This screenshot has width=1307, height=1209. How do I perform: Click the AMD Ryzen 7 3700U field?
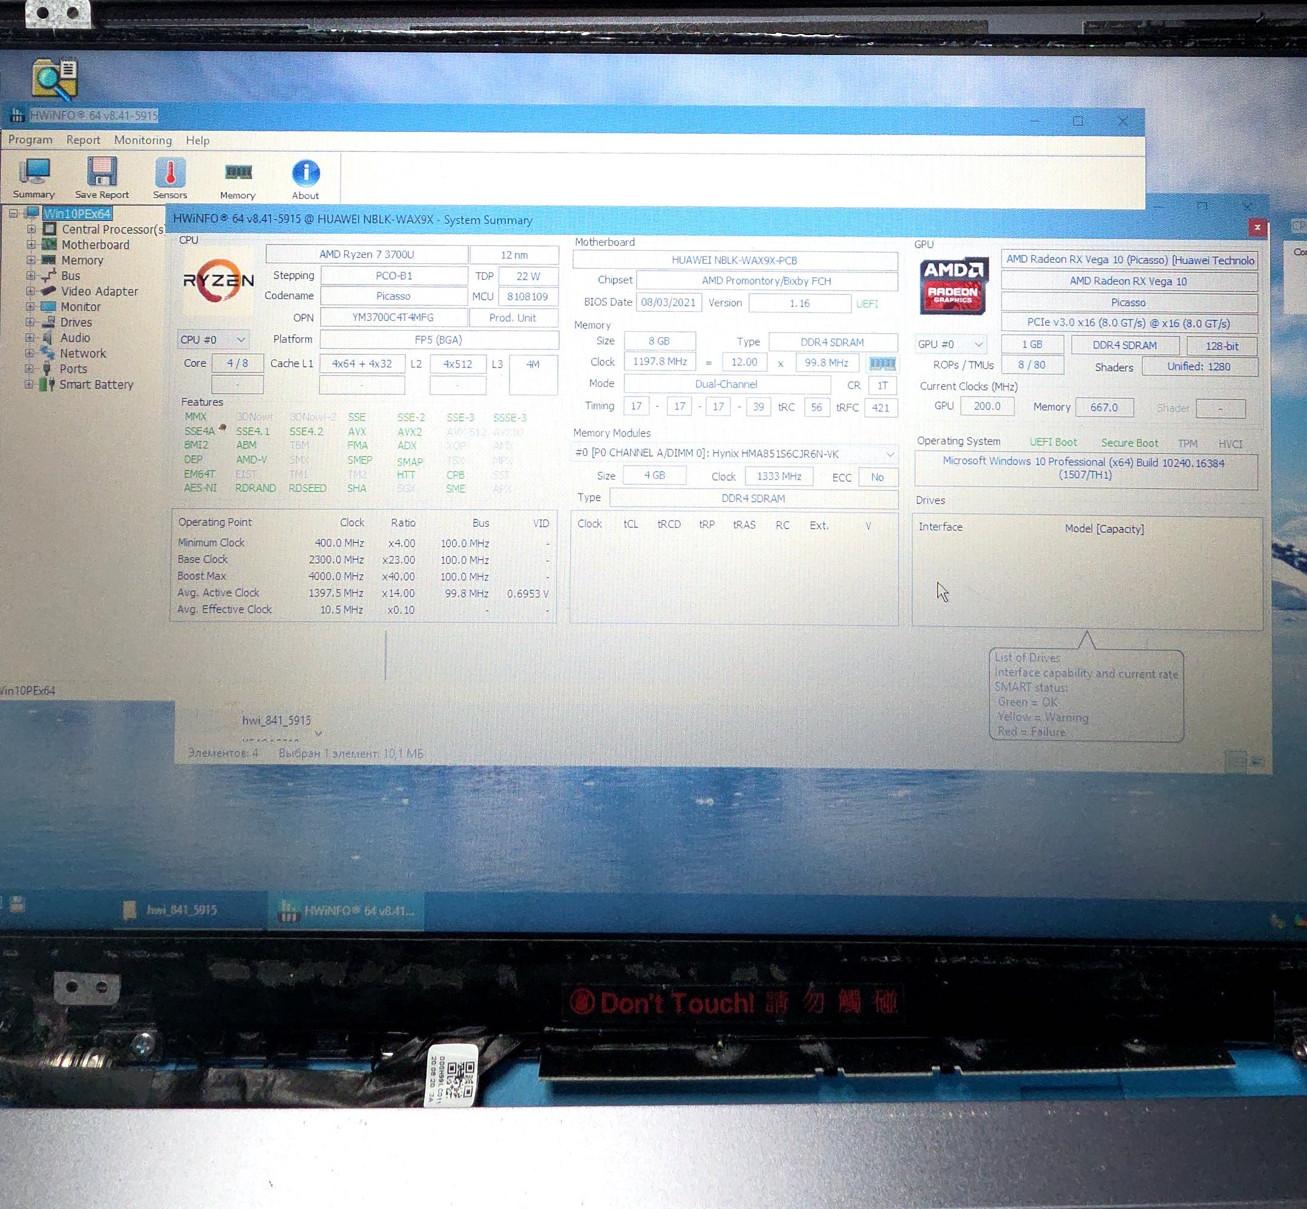click(367, 254)
